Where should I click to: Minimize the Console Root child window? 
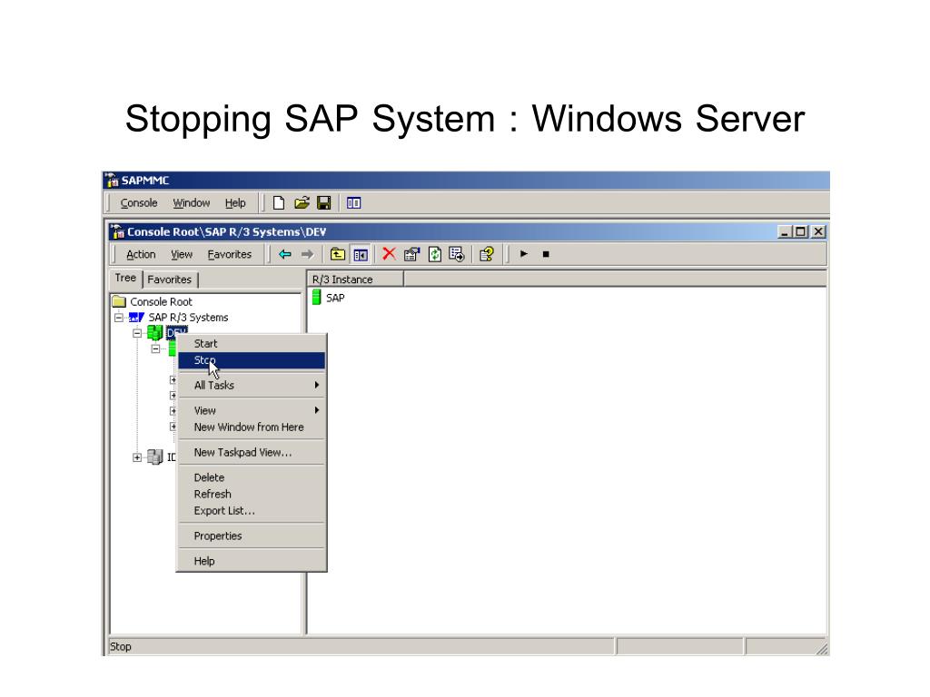coord(785,231)
